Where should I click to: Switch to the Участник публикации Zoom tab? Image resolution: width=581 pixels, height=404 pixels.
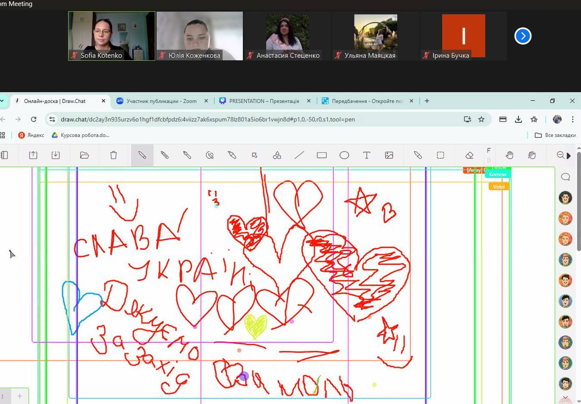click(x=161, y=101)
